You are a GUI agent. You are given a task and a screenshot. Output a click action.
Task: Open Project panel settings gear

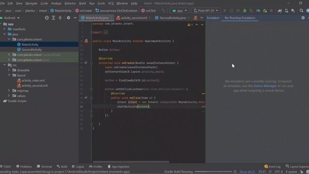coord(69,18)
